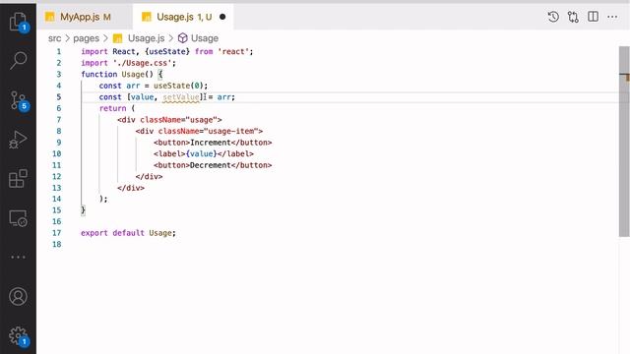Show additional views ellipsis in activity bar
630x354 pixels.
(18, 257)
